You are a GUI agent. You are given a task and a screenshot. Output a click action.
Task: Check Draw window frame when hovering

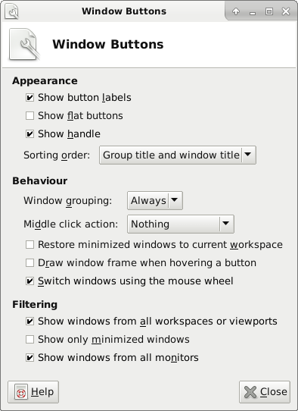click(29, 262)
